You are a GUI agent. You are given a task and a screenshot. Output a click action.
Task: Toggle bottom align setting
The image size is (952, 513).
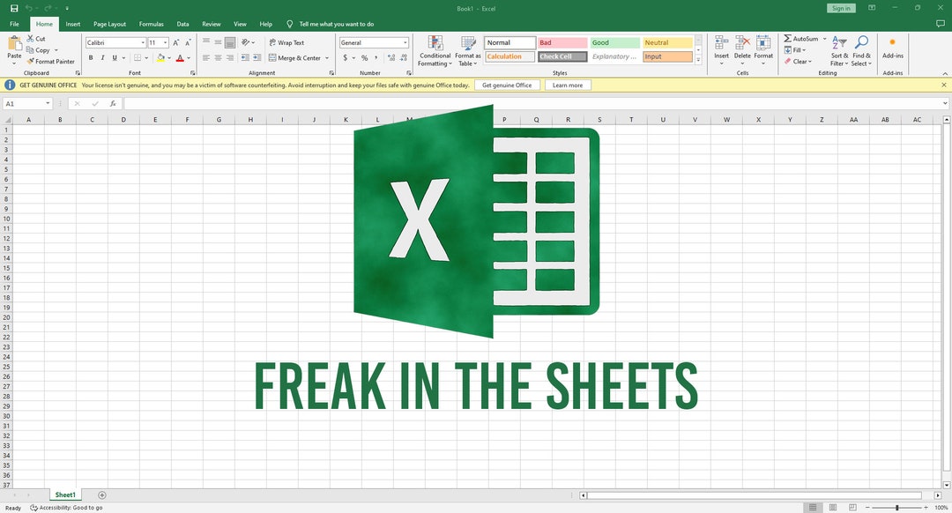coord(230,42)
